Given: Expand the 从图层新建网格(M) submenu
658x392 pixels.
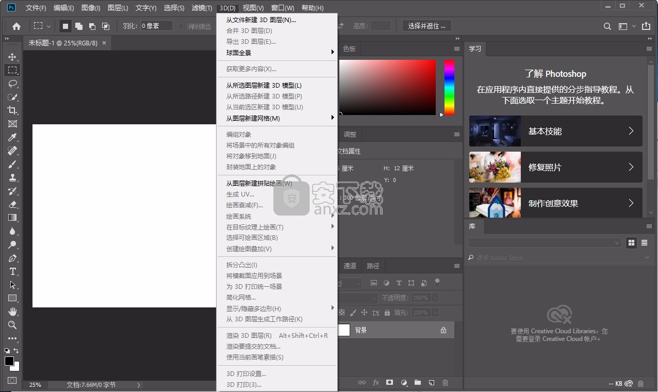Looking at the screenshot, I should (277, 118).
